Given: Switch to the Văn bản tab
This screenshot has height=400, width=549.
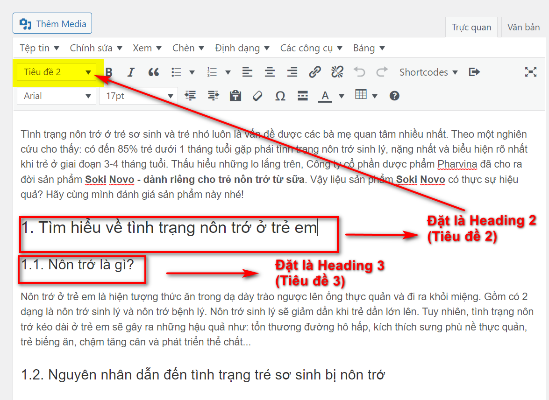Looking at the screenshot, I should (523, 27).
